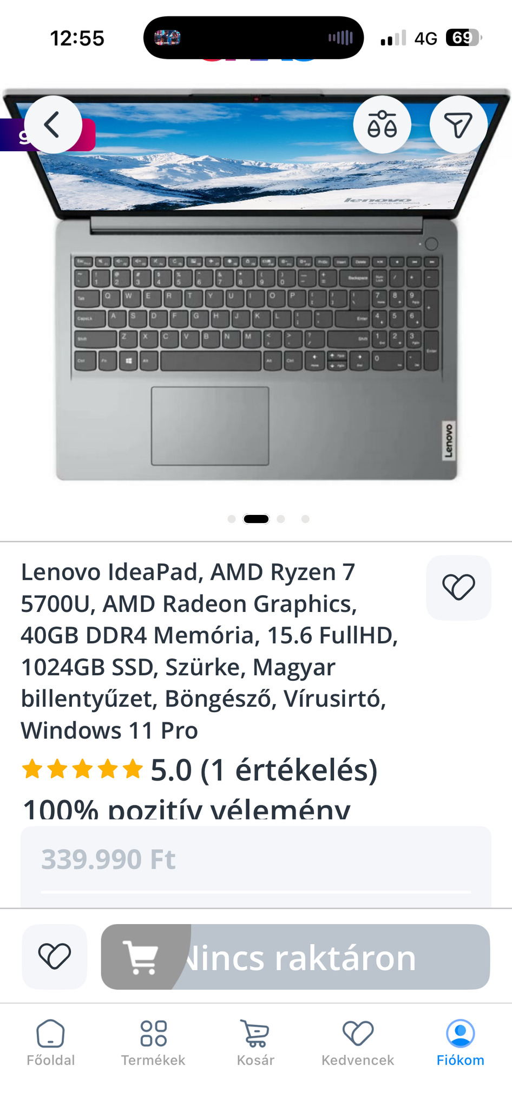Toggle favorite heart next to cart button

pos(55,957)
